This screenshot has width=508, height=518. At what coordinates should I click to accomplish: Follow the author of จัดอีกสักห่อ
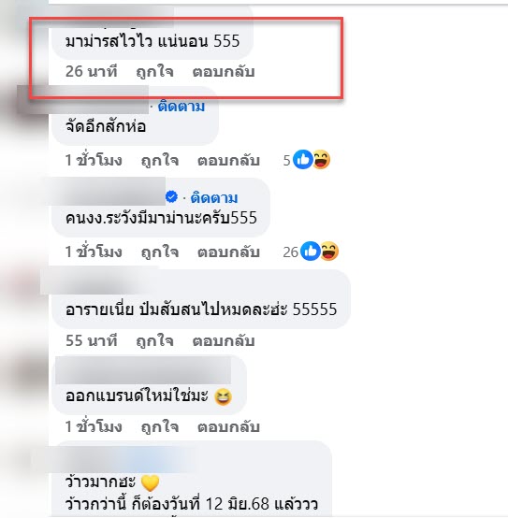[181, 107]
